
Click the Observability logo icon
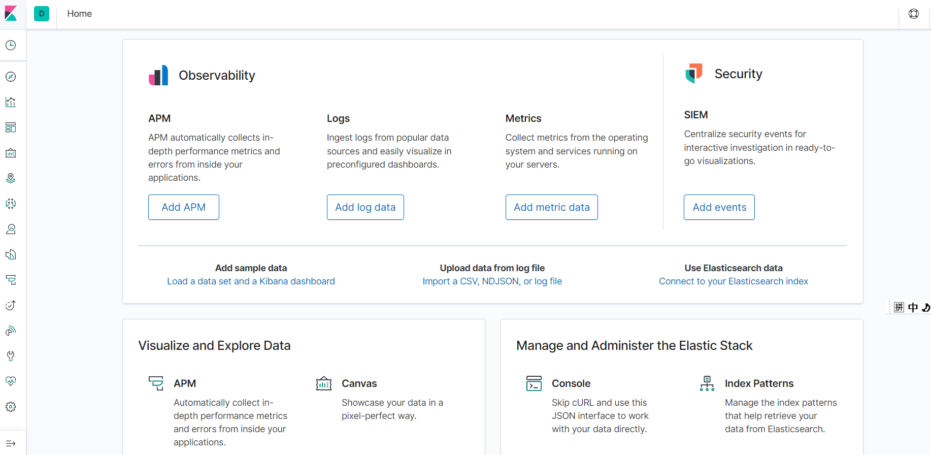point(158,75)
